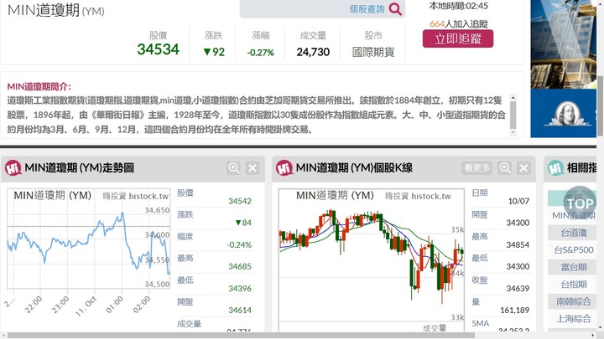The height and width of the screenshot is (339, 604).
Task: Click the 10/07 date value in K線 panel
Action: click(x=518, y=201)
